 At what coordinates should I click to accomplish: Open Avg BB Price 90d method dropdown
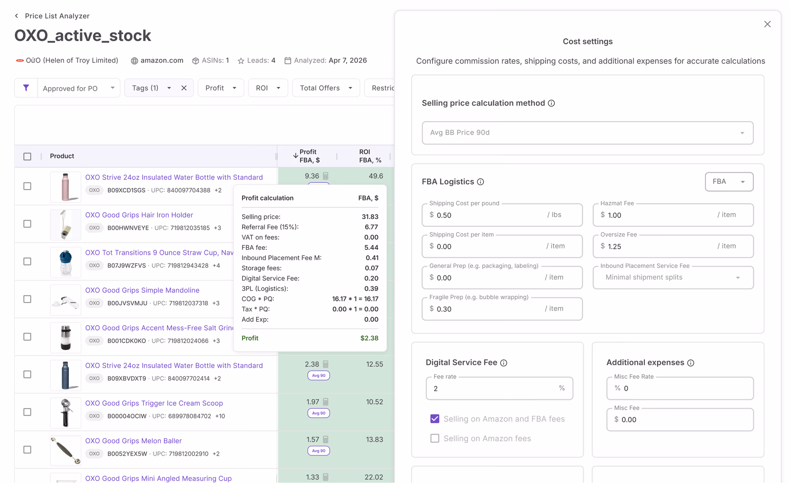[x=588, y=133]
